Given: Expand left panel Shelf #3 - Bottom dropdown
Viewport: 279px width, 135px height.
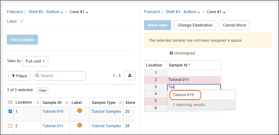Looking at the screenshot, I should [x=62, y=12].
